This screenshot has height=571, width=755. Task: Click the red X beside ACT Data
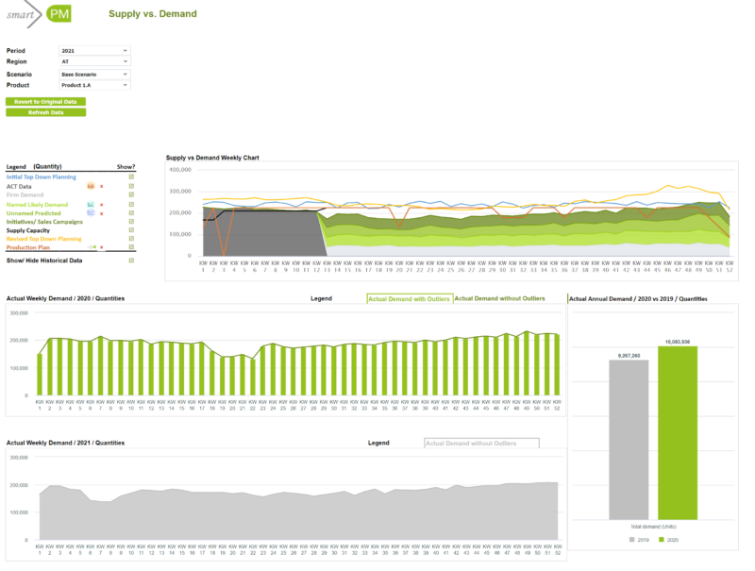(x=101, y=187)
